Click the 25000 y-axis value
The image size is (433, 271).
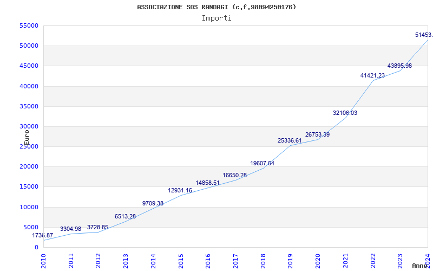click(x=29, y=146)
